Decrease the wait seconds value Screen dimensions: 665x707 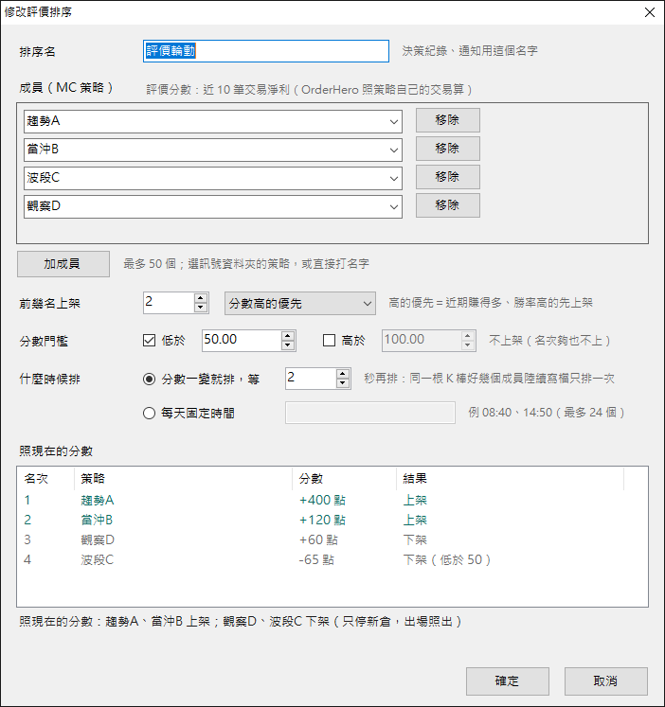(343, 383)
